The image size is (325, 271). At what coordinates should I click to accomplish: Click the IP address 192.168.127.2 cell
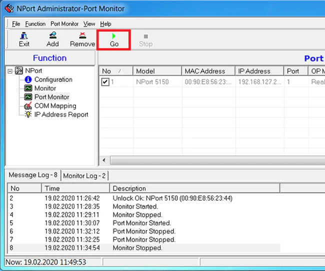click(x=259, y=82)
